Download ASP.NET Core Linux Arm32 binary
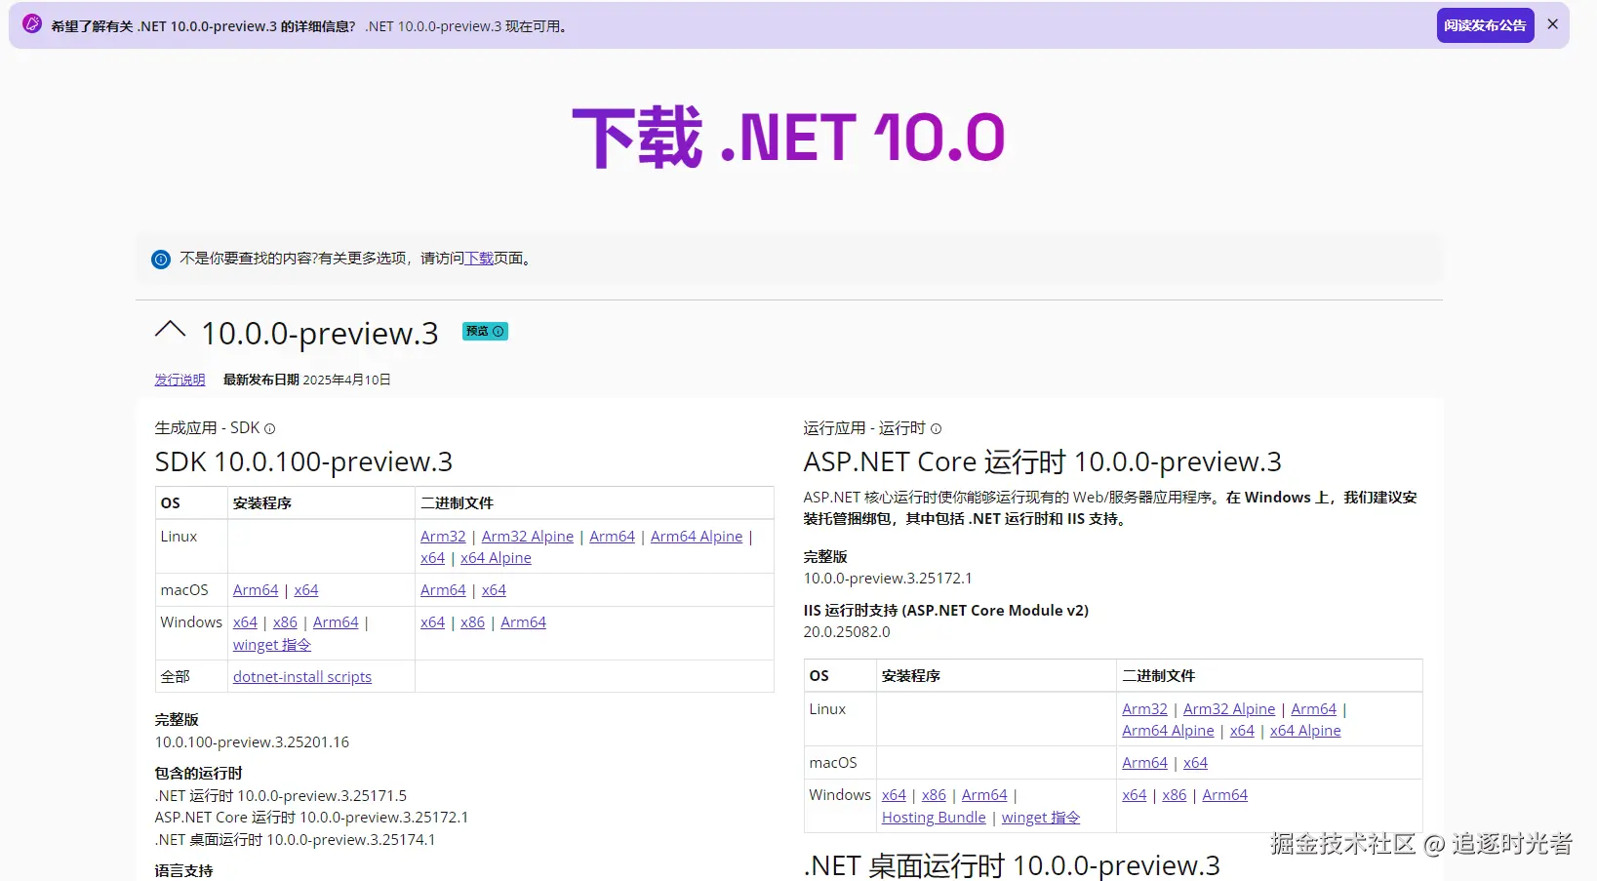Viewport: 1597px width, 881px height. point(1144,709)
